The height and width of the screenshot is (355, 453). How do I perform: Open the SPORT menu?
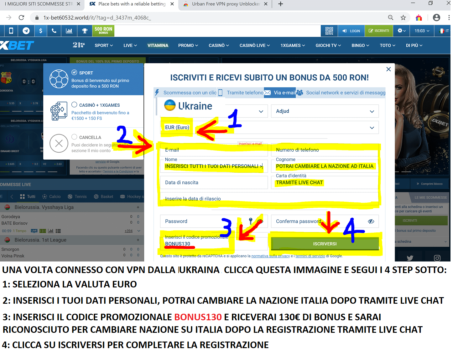[104, 45]
